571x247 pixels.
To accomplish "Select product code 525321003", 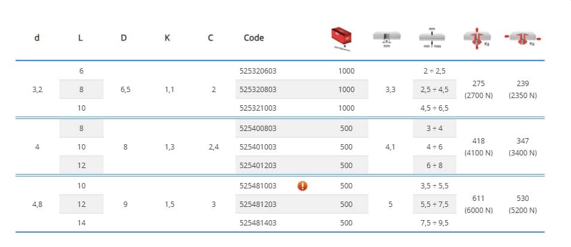I will (x=258, y=108).
